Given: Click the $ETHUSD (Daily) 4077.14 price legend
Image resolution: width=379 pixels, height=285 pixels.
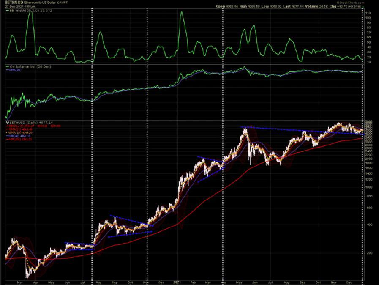Looking at the screenshot, I should (31, 123).
